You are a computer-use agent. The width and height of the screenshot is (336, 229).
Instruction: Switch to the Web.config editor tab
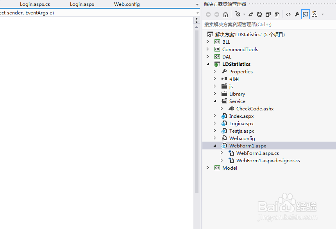pyautogui.click(x=127, y=4)
